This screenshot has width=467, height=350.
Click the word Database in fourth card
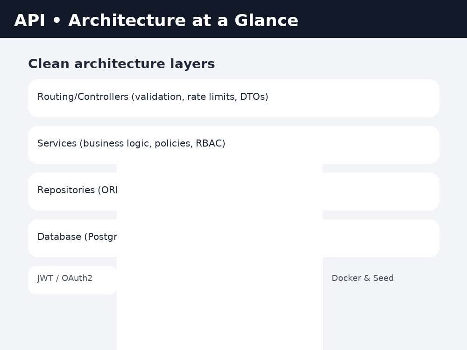(59, 237)
